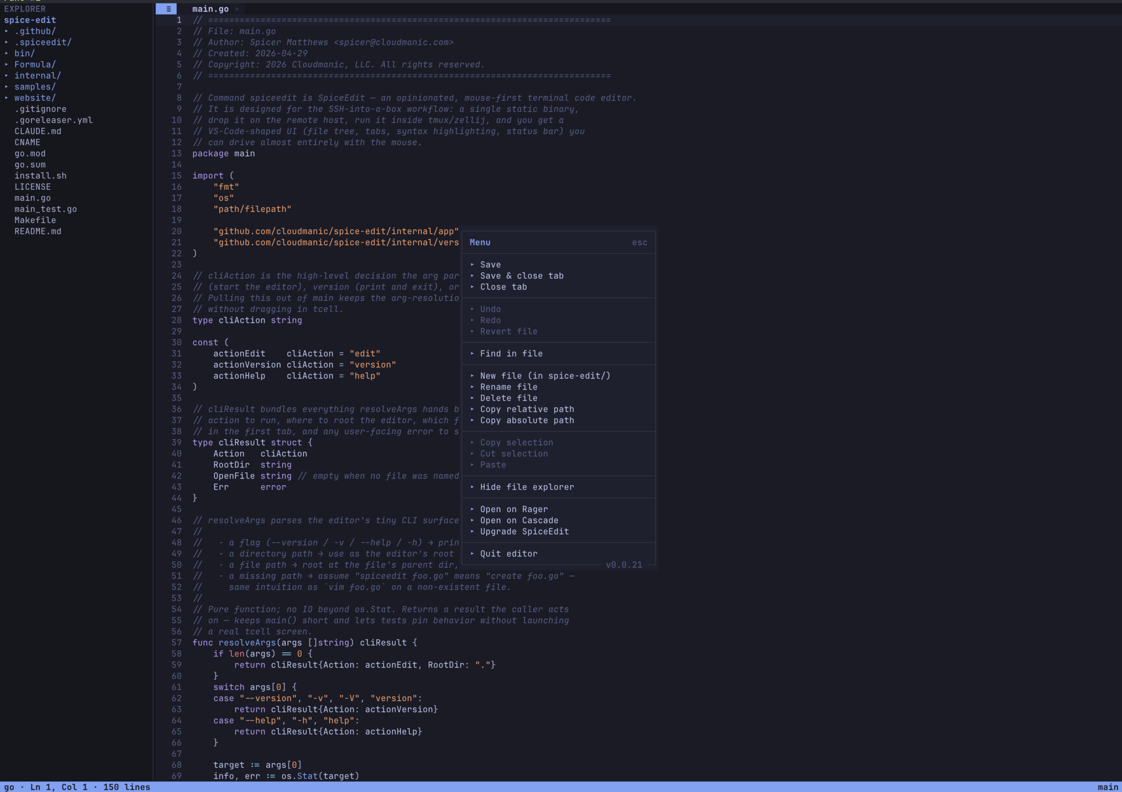1122x792 pixels.
Task: Click Revert file in the menu
Action: click(x=509, y=331)
